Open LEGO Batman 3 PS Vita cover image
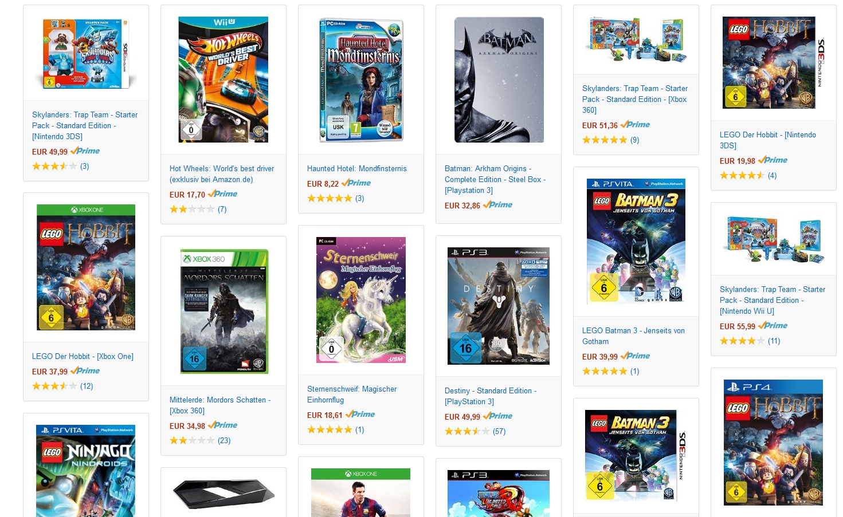The height and width of the screenshot is (517, 843). [636, 241]
